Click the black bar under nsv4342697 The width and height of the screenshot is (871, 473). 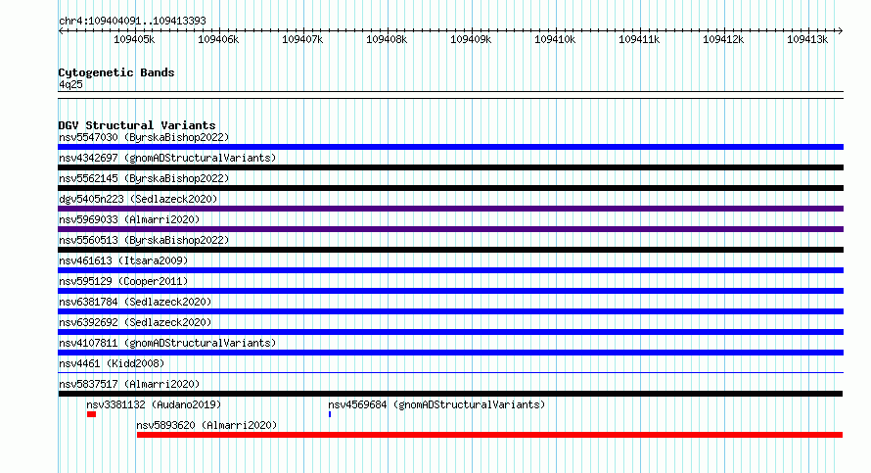click(450, 167)
